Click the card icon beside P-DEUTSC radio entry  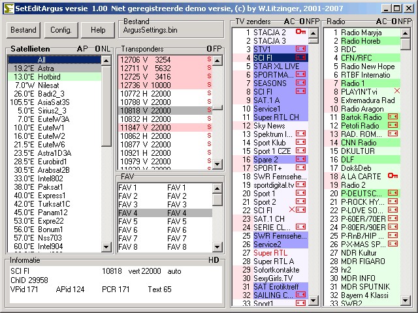click(393, 193)
